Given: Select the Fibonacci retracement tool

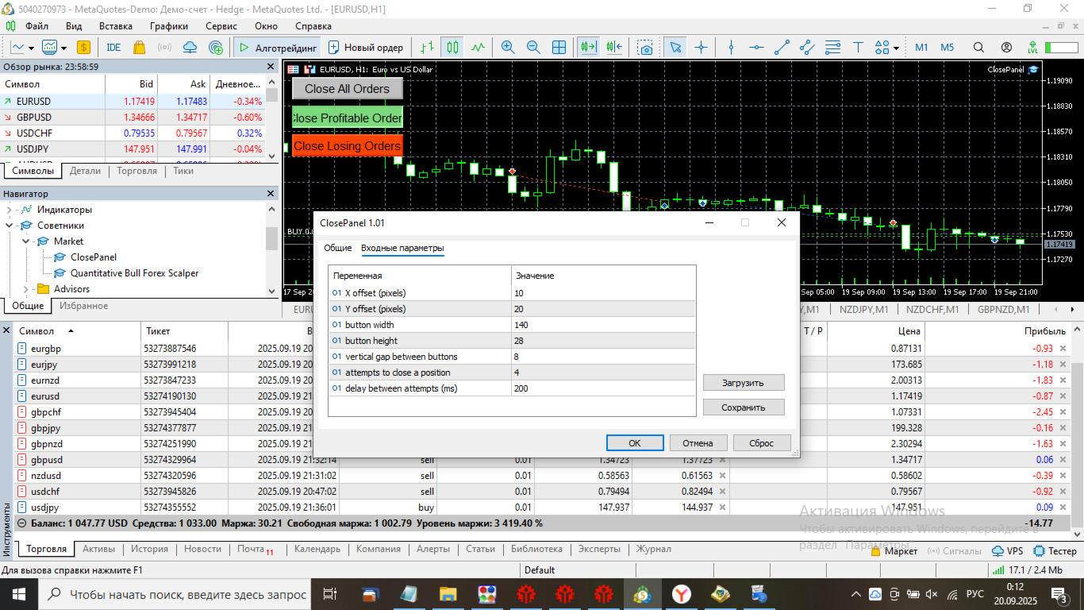Looking at the screenshot, I should [x=832, y=48].
